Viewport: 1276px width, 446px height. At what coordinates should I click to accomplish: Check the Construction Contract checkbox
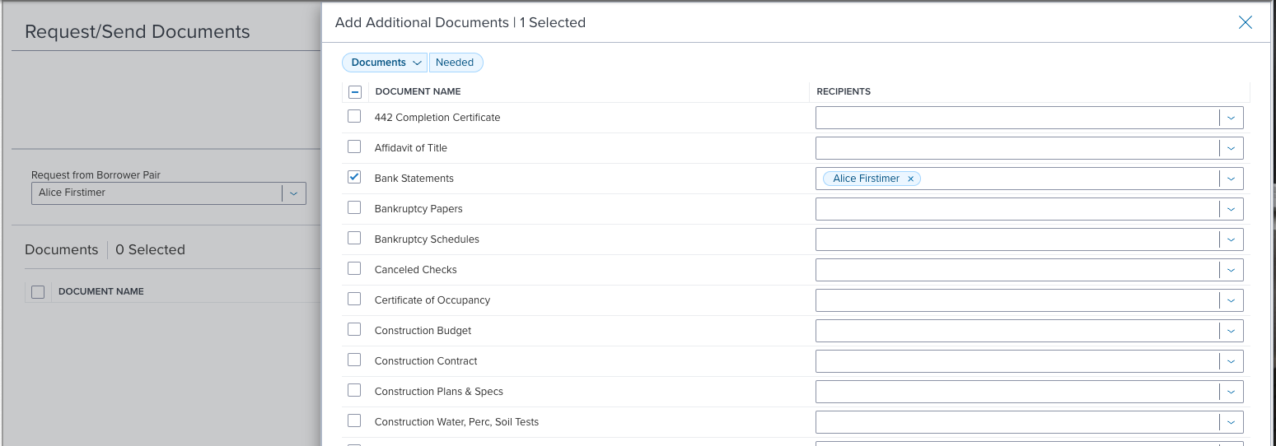coord(354,360)
